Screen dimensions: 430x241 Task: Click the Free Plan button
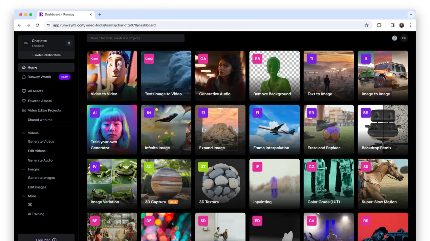[46, 238]
